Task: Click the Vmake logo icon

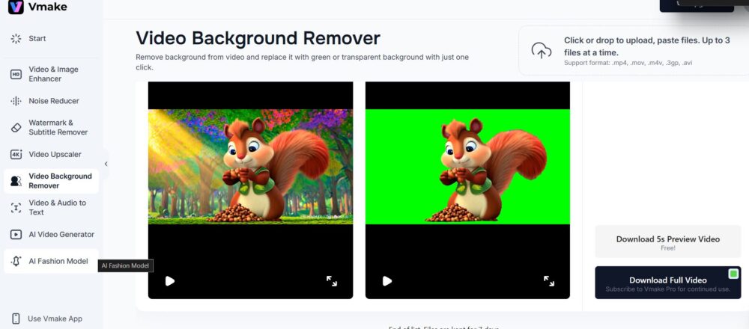Action: (16, 7)
